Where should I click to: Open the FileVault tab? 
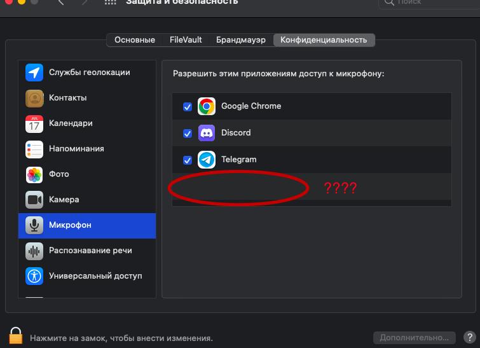pos(186,39)
